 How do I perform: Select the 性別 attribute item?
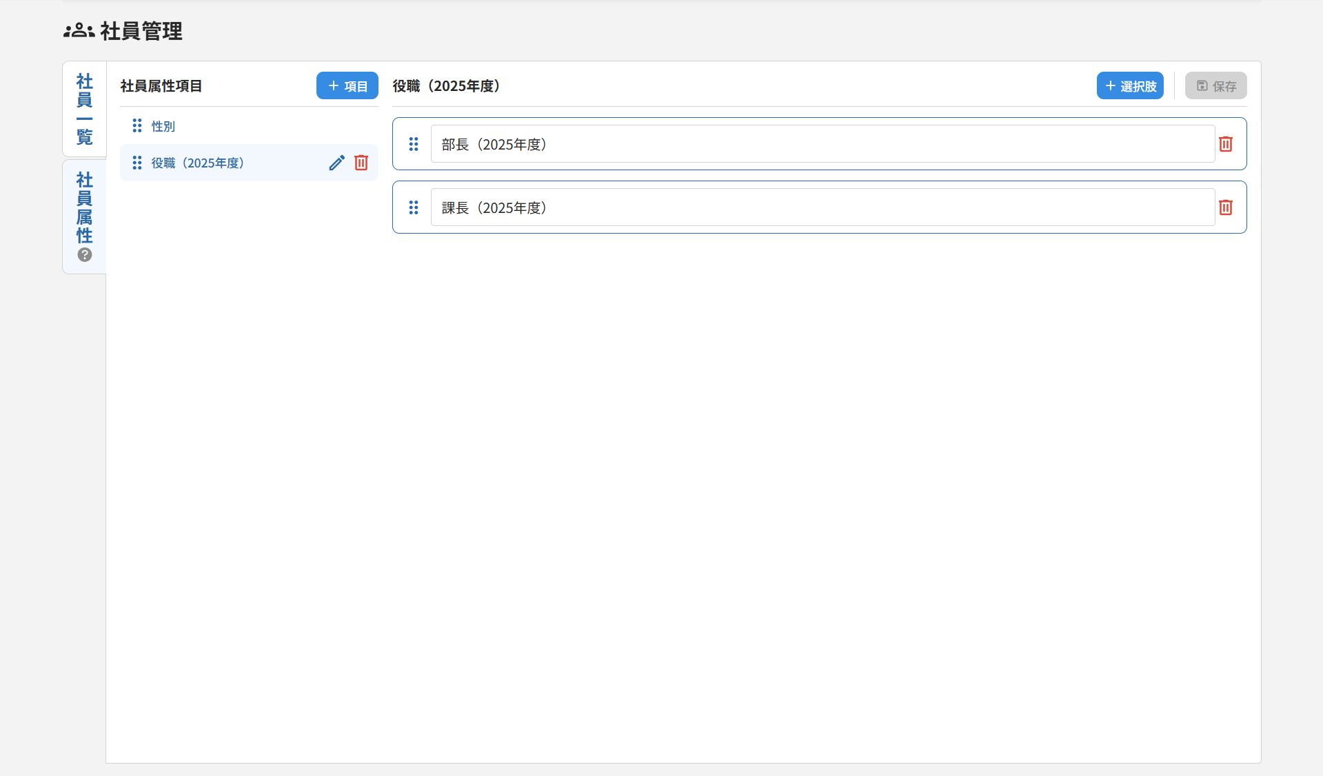pyautogui.click(x=163, y=125)
